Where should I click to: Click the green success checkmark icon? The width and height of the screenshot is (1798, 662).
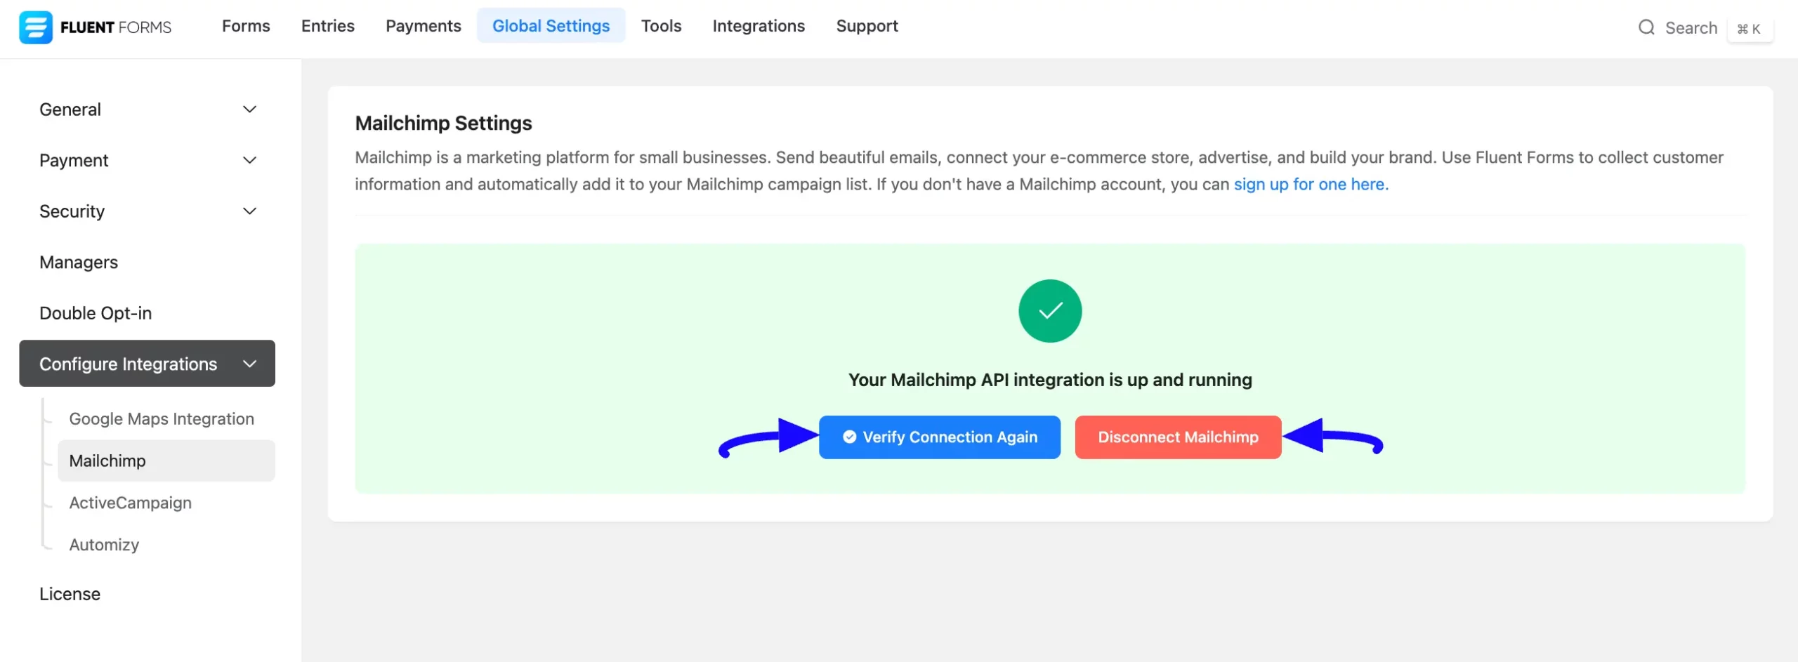[1050, 311]
